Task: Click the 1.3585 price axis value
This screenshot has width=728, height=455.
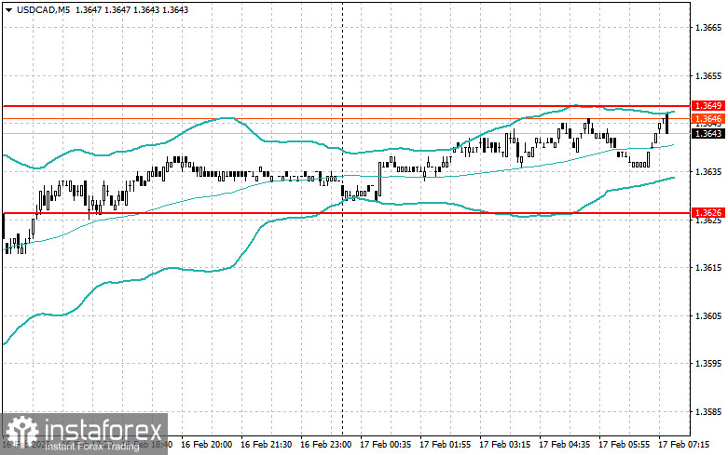Action: click(708, 412)
